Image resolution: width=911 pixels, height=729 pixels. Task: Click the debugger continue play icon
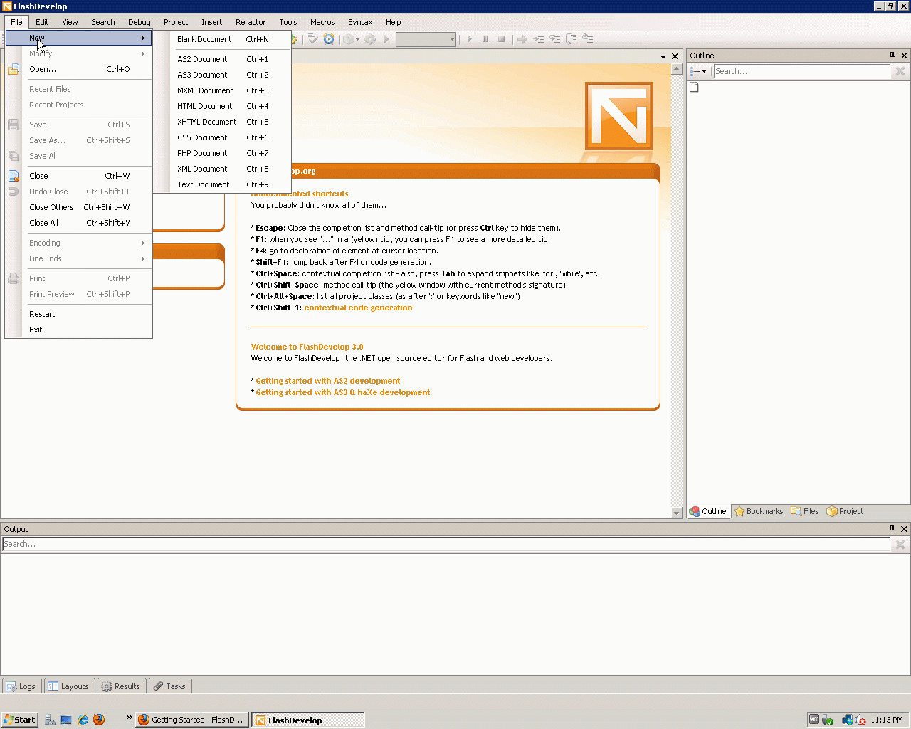(469, 39)
